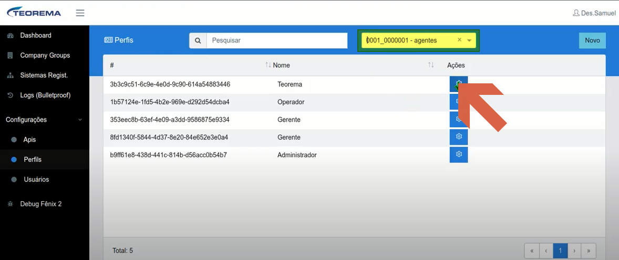The height and width of the screenshot is (260, 619).
Task: Click the Logs history icon
Action: [x=11, y=95]
